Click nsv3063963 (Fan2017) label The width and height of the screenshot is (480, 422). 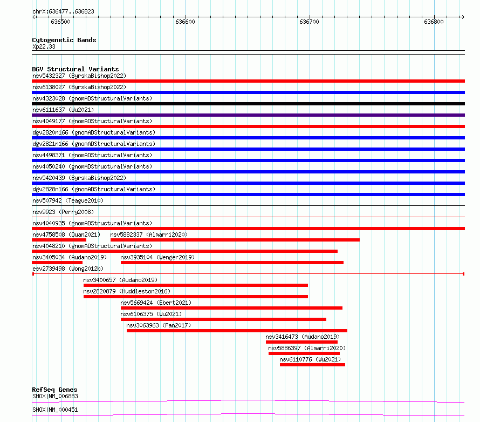pyautogui.click(x=159, y=325)
